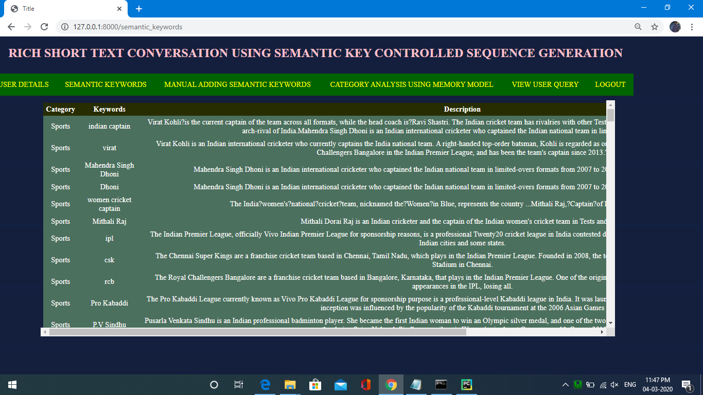This screenshot has width=703, height=395.
Task: Open the zoom magnifier icon in address bar
Action: pyautogui.click(x=638, y=27)
